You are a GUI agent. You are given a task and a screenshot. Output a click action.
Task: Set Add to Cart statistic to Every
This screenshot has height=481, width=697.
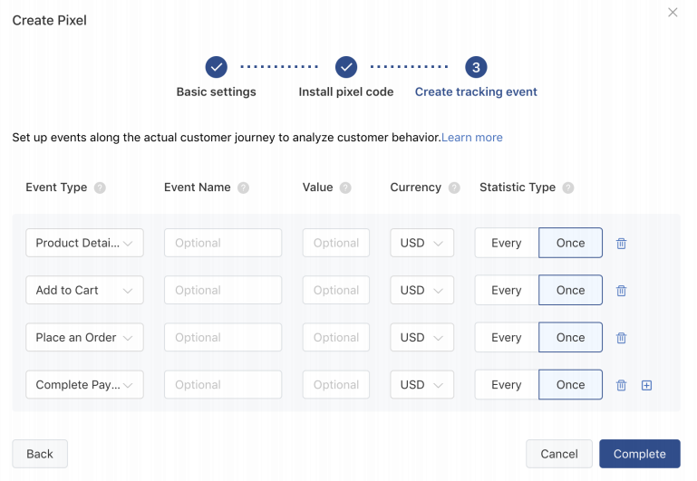coord(506,291)
